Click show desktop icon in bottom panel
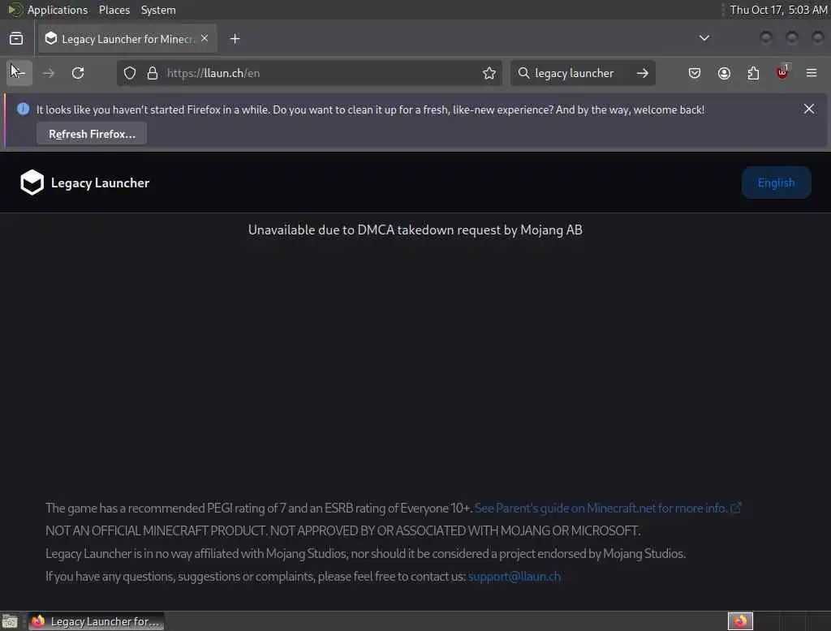This screenshot has width=831, height=631. click(10, 621)
